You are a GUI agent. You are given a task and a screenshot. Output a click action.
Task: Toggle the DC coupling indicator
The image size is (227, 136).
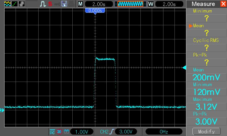point(52,132)
